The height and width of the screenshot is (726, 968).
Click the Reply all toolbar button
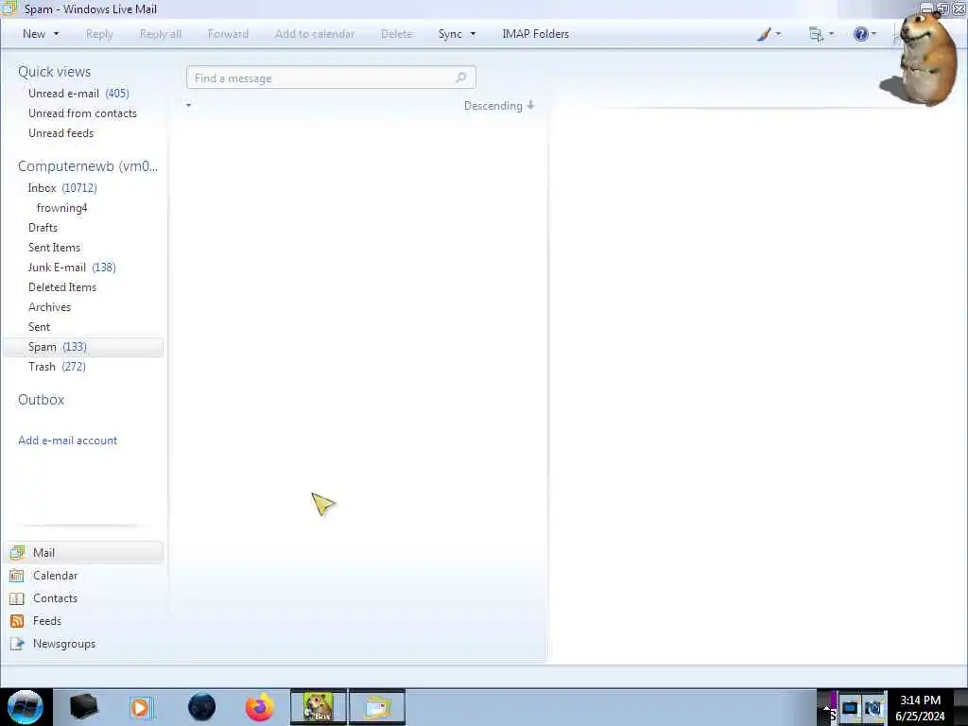[x=161, y=34]
